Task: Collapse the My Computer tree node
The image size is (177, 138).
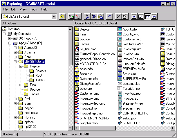Action: pyautogui.click(x=4, y=34)
